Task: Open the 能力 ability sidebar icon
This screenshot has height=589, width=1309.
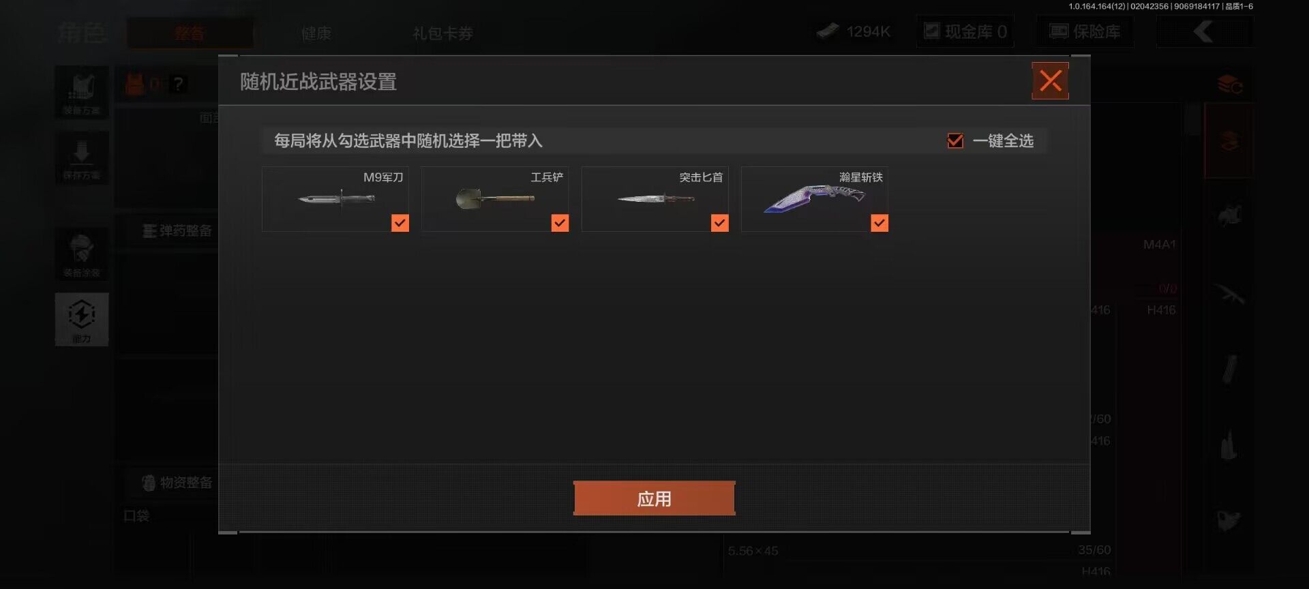Action: pyautogui.click(x=82, y=320)
